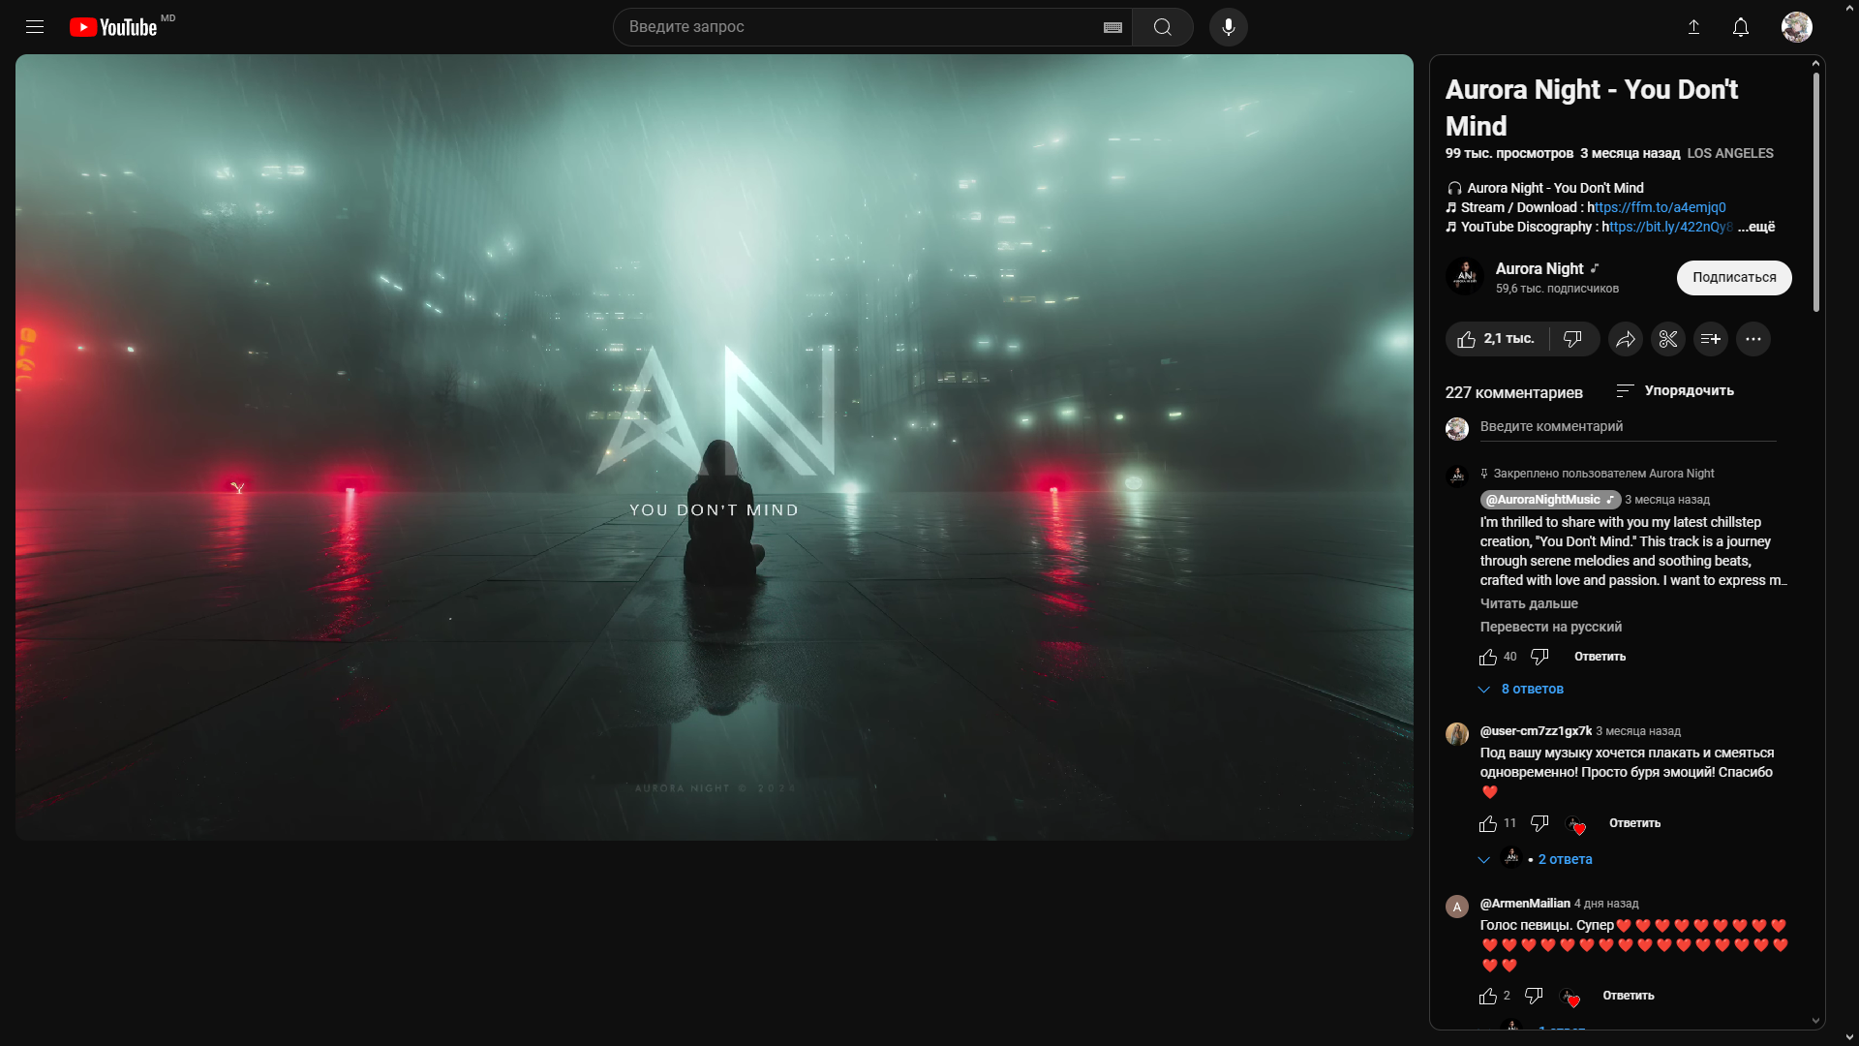Go to YouTube home via logo
This screenshot has width=1859, height=1046.
click(113, 27)
